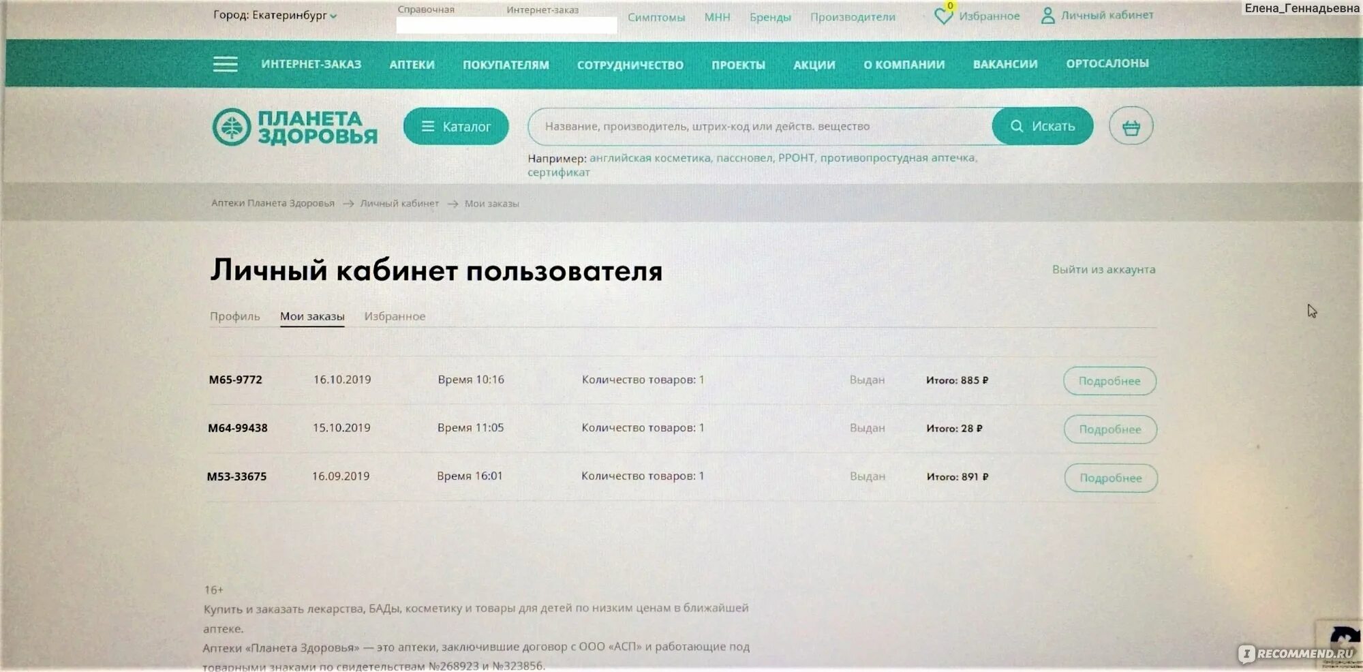1363x672 pixels.
Task: Click Подробнее for order M65-9772
Action: pyautogui.click(x=1109, y=381)
